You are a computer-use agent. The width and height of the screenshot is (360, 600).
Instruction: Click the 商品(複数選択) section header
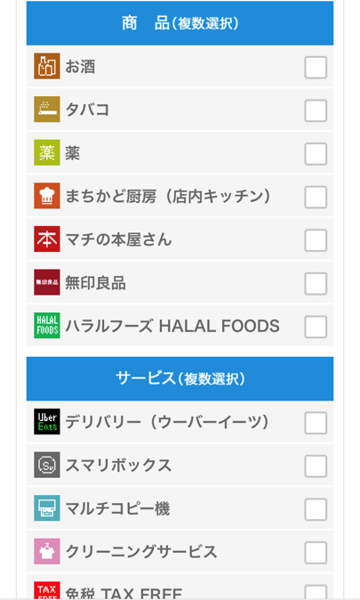coord(180,23)
